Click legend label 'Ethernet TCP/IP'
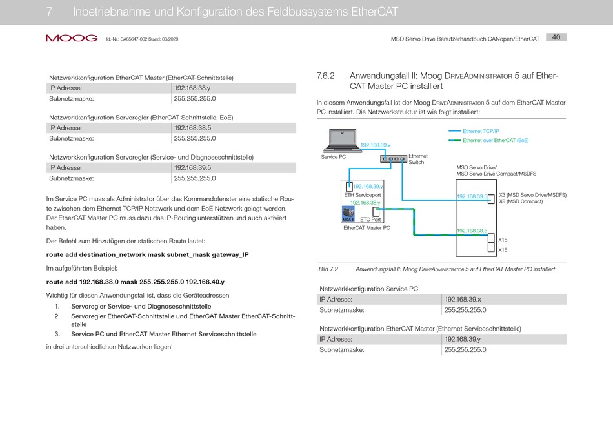The image size is (613, 434). point(481,131)
